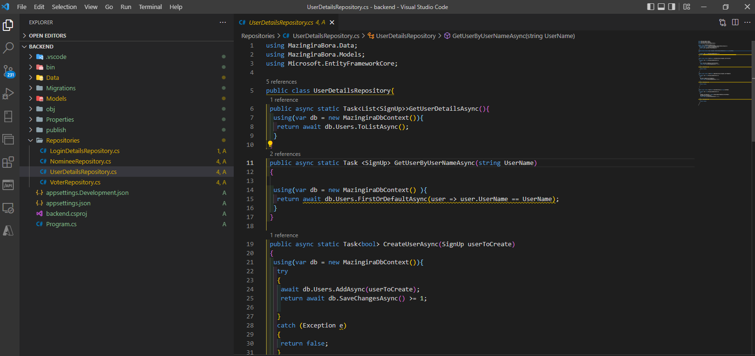Click the lightbulb quick fix icon
The image size is (755, 356).
tap(270, 144)
